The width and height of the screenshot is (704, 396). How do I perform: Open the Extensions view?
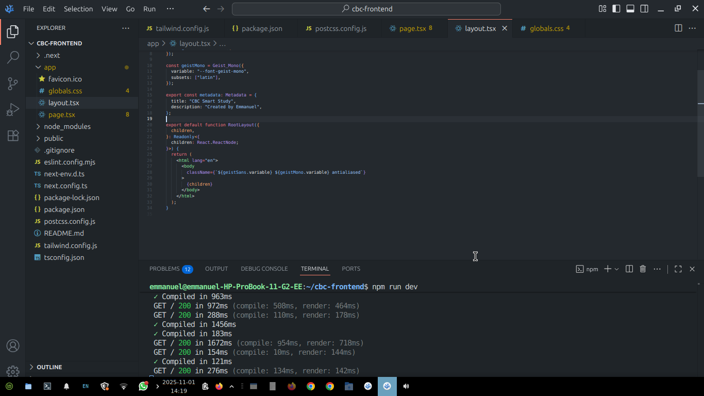tap(13, 136)
